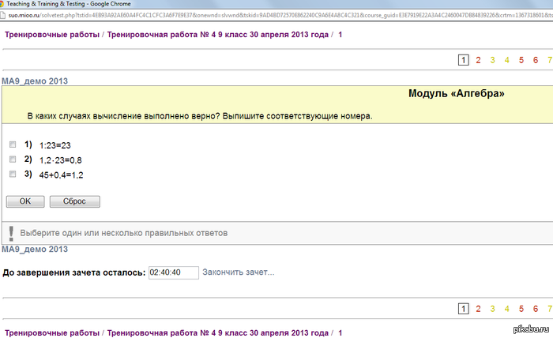Click the Сброс reset button
The image size is (553, 338).
75,201
